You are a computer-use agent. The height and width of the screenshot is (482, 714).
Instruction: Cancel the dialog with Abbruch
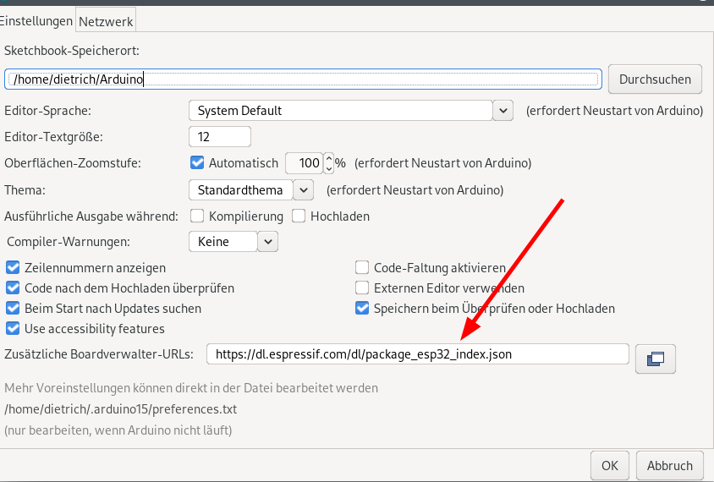point(670,466)
